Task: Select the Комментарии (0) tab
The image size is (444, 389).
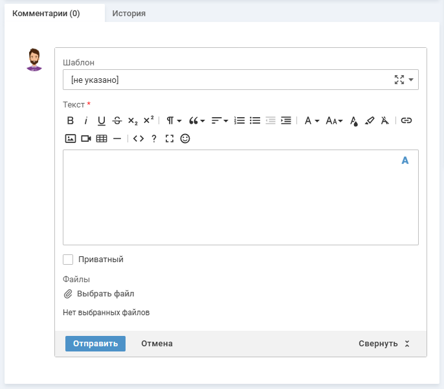Action: point(46,13)
